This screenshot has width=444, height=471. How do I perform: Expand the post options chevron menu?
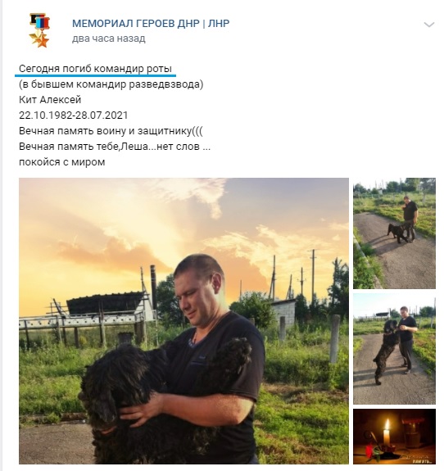429,25
